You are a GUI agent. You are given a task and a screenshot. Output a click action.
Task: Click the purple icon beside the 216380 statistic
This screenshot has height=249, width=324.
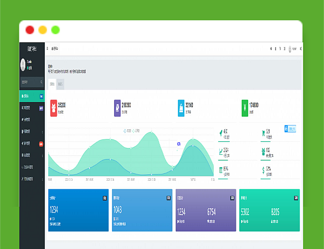[117, 108]
